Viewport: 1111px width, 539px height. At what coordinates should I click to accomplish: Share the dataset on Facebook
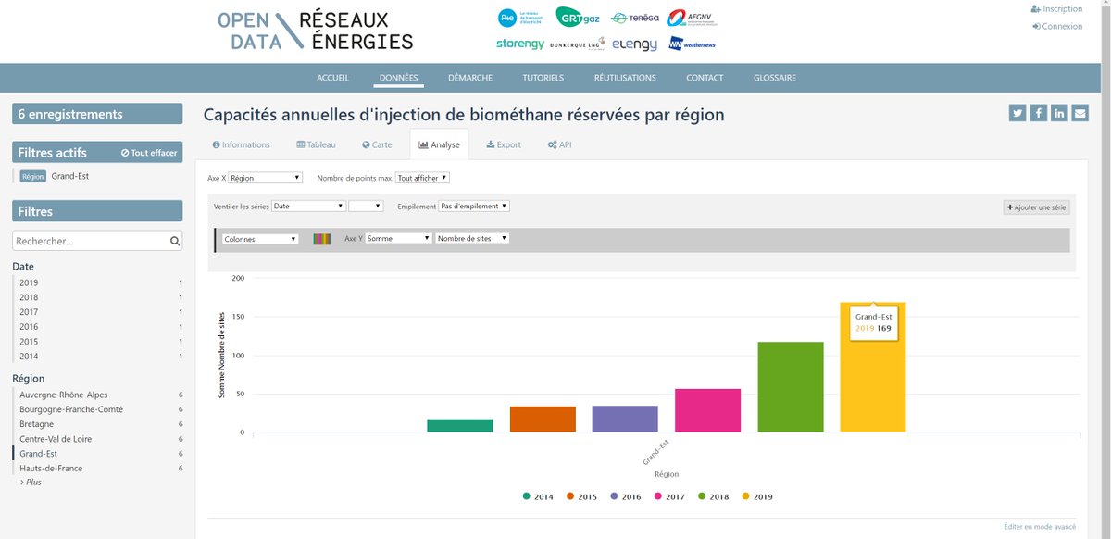tap(1038, 113)
